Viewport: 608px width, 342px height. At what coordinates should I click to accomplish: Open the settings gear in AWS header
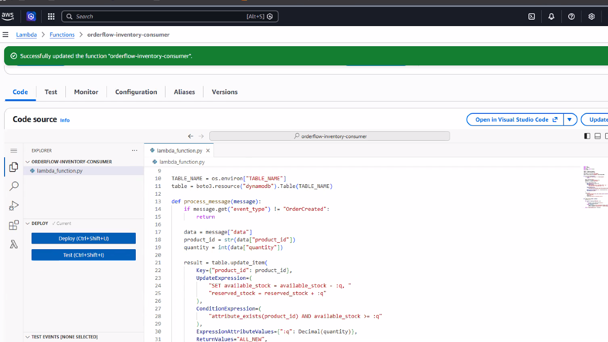pyautogui.click(x=592, y=16)
